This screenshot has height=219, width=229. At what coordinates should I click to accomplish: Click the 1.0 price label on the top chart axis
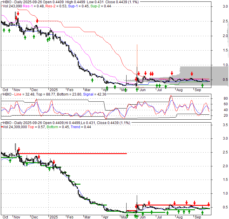(x=225, y=65)
